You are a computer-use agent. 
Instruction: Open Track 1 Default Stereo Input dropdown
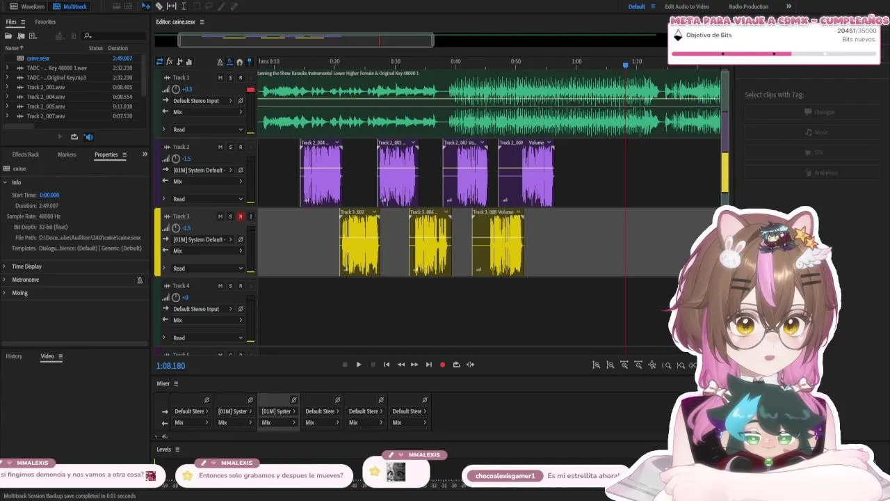[202, 101]
